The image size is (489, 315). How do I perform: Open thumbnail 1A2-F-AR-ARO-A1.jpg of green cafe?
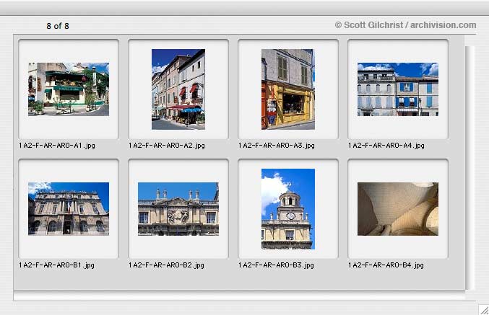click(69, 89)
